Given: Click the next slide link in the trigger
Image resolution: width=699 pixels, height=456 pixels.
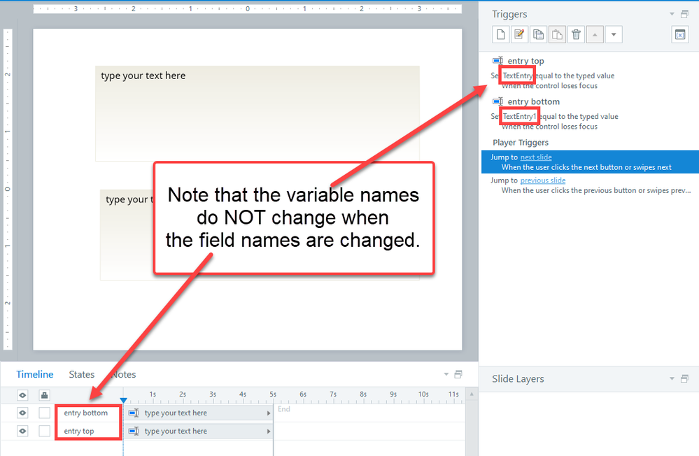Looking at the screenshot, I should tap(536, 157).
